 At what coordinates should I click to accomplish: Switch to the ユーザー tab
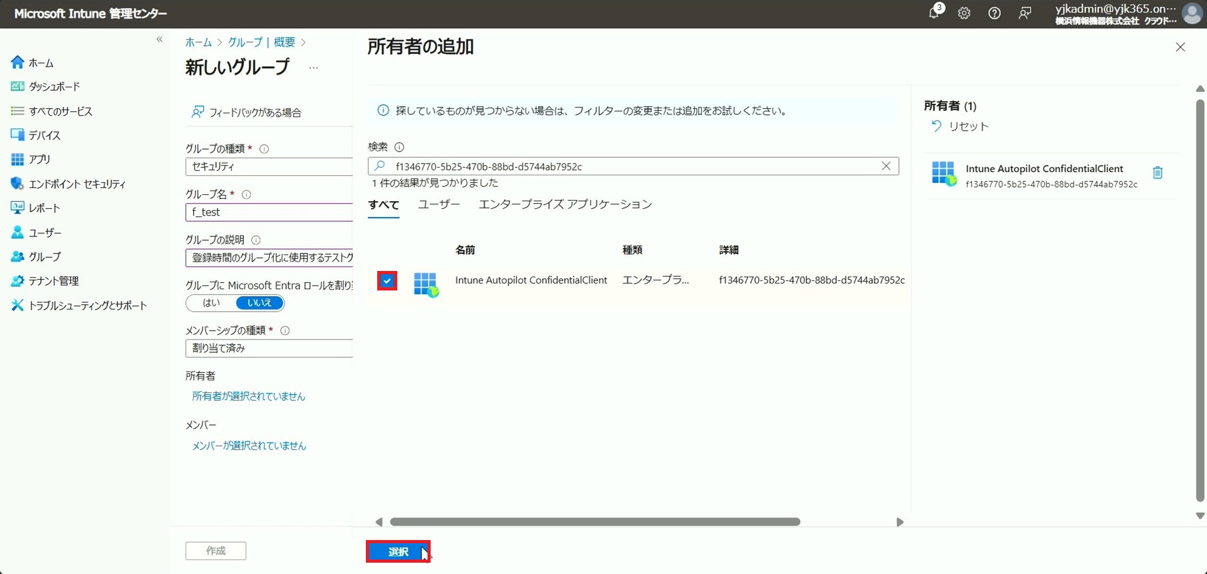[x=439, y=204]
